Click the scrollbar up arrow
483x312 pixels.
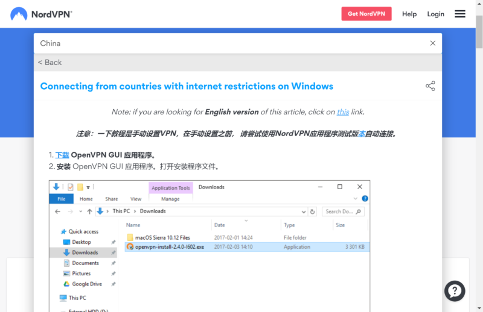pyautogui.click(x=479, y=3)
